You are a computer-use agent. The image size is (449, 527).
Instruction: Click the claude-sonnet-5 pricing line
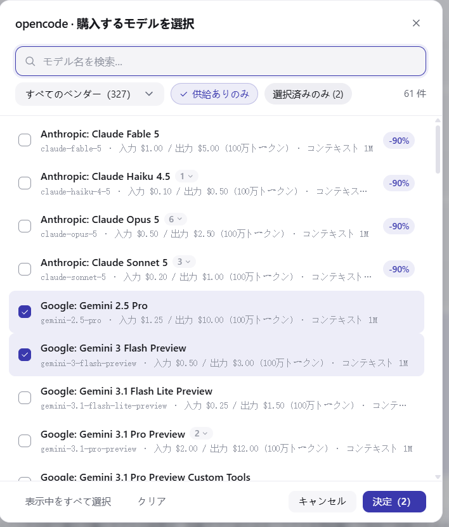(206, 277)
